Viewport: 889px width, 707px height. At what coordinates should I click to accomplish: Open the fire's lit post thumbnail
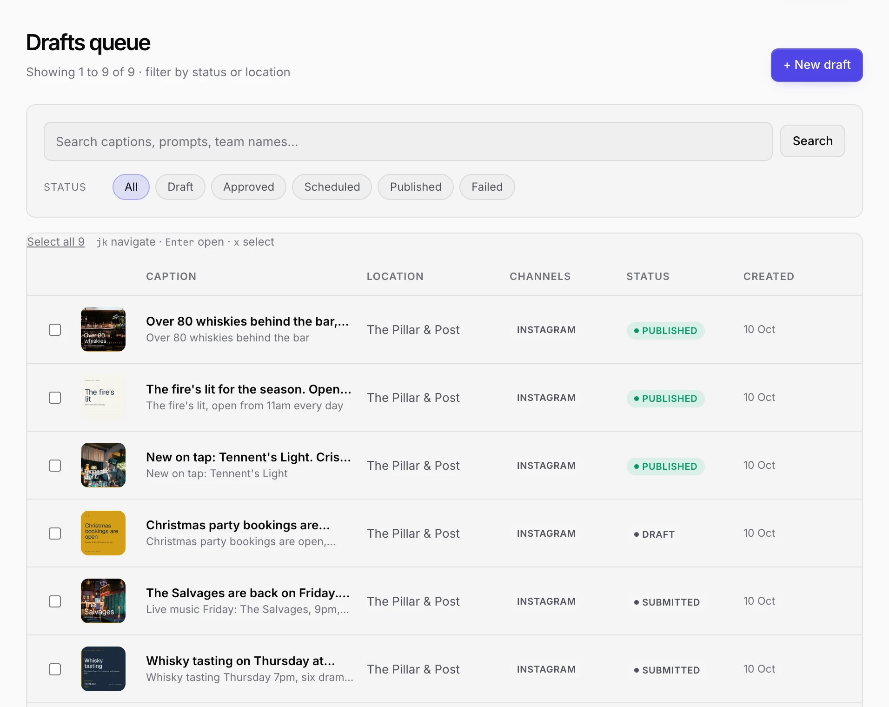click(103, 397)
